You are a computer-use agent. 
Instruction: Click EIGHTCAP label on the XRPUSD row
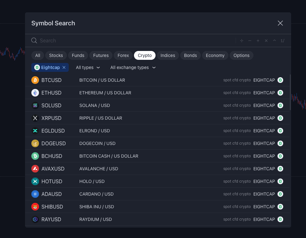point(264,118)
